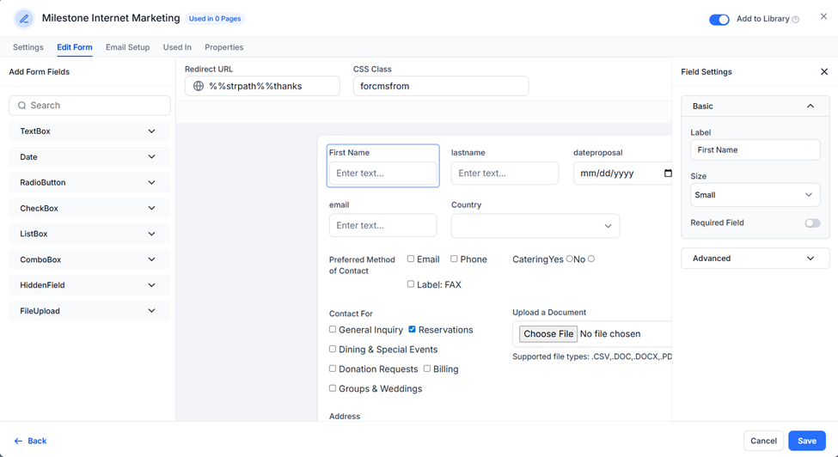Open the Country dropdown
Image resolution: width=838 pixels, height=457 pixels.
[535, 226]
